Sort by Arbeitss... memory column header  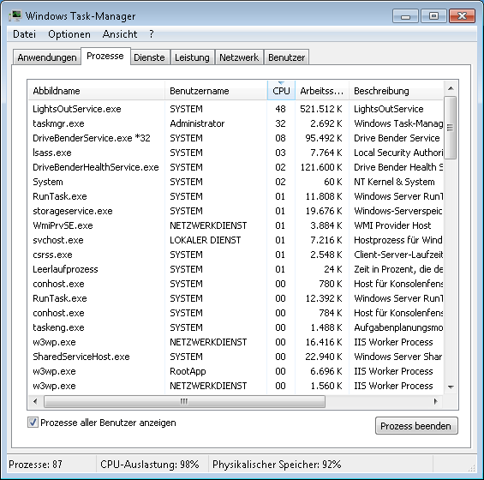[x=322, y=91]
